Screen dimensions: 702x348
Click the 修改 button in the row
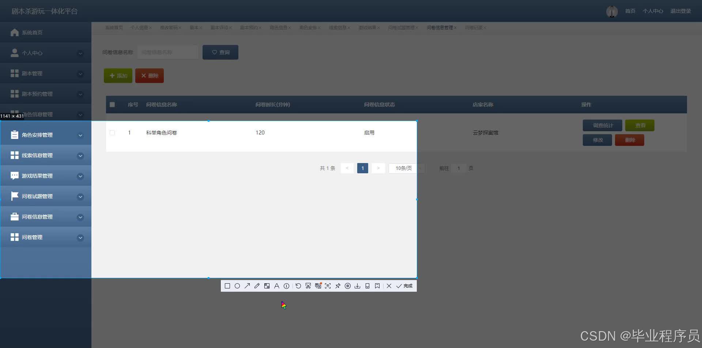point(597,140)
